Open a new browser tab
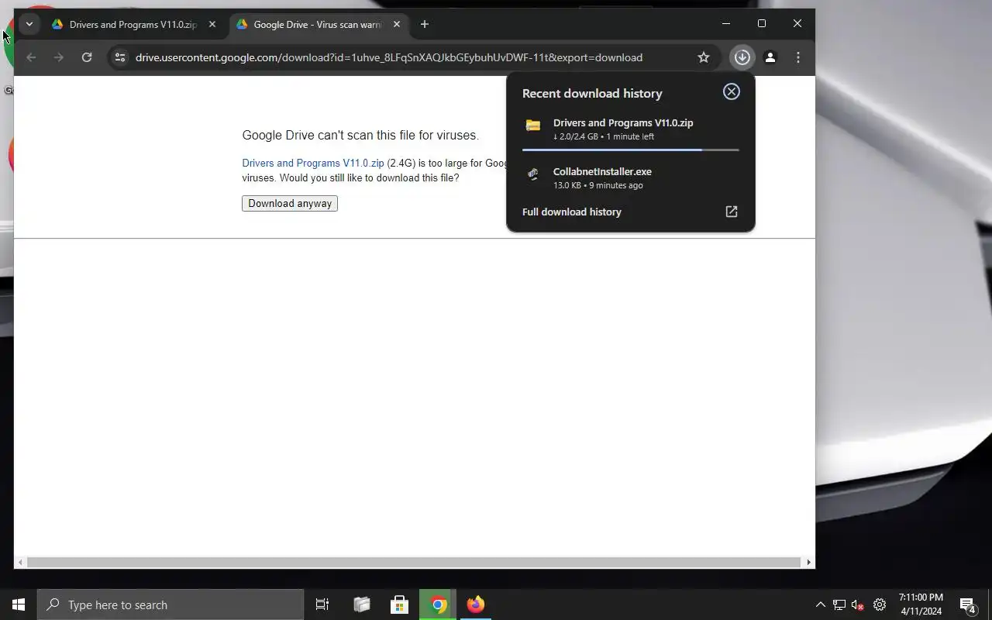This screenshot has width=992, height=620. (x=425, y=25)
